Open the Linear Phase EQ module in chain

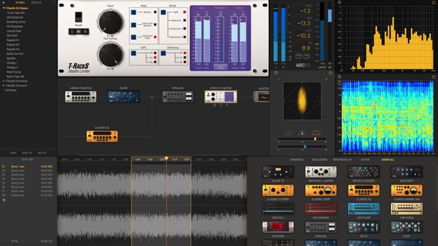[x=80, y=97]
